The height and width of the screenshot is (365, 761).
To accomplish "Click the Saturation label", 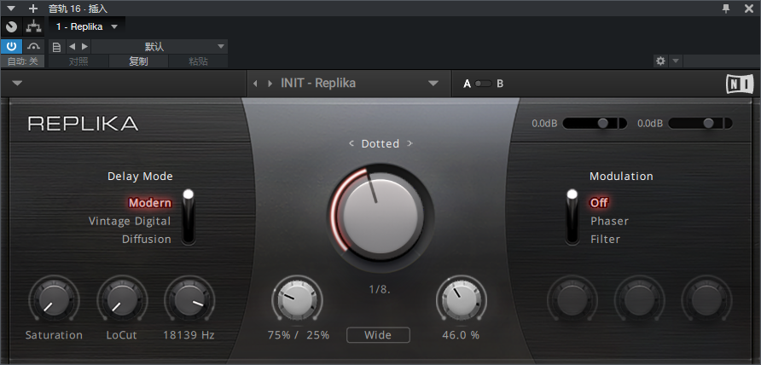I will pos(54,335).
